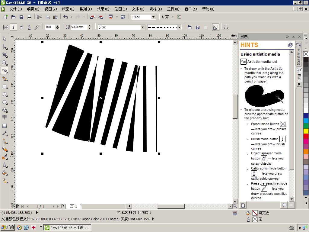309x232 pixels.
Task: Click the 贴齐 snap-to button
Action: [x=165, y=17]
